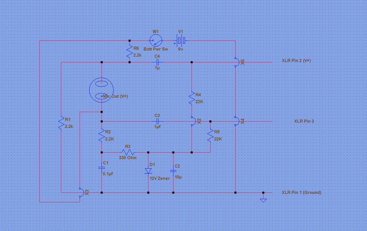Select the 10µ value under C2

click(x=178, y=177)
